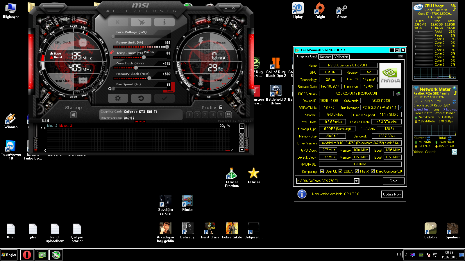This screenshot has height=261, width=465.
Task: Open Kombustor with the K button
Action: click(118, 22)
